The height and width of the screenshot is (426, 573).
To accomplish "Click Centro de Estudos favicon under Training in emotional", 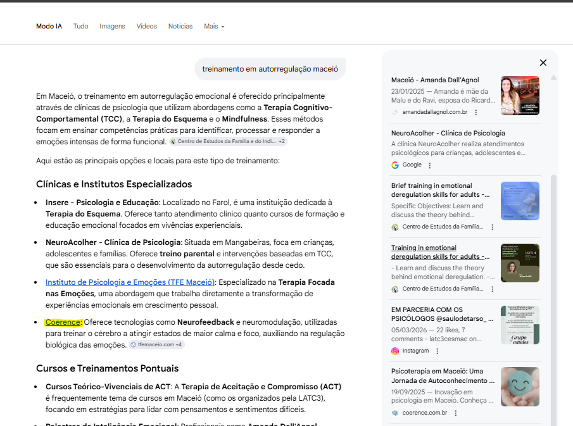I will (x=395, y=289).
